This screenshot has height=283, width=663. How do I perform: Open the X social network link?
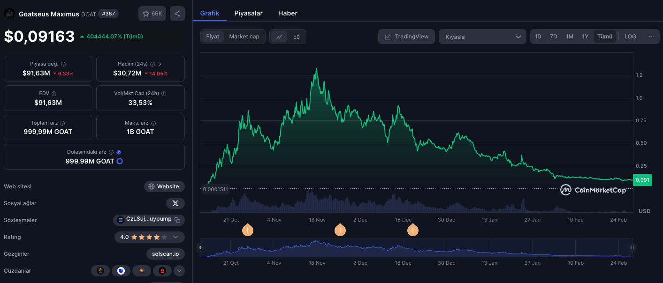[175, 203]
